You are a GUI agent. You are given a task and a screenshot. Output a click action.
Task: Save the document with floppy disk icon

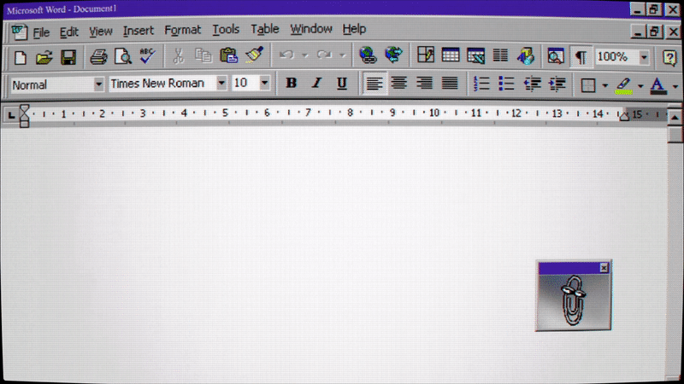click(68, 57)
